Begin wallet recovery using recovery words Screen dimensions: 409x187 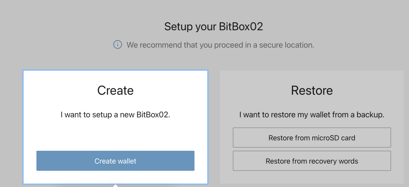click(312, 161)
